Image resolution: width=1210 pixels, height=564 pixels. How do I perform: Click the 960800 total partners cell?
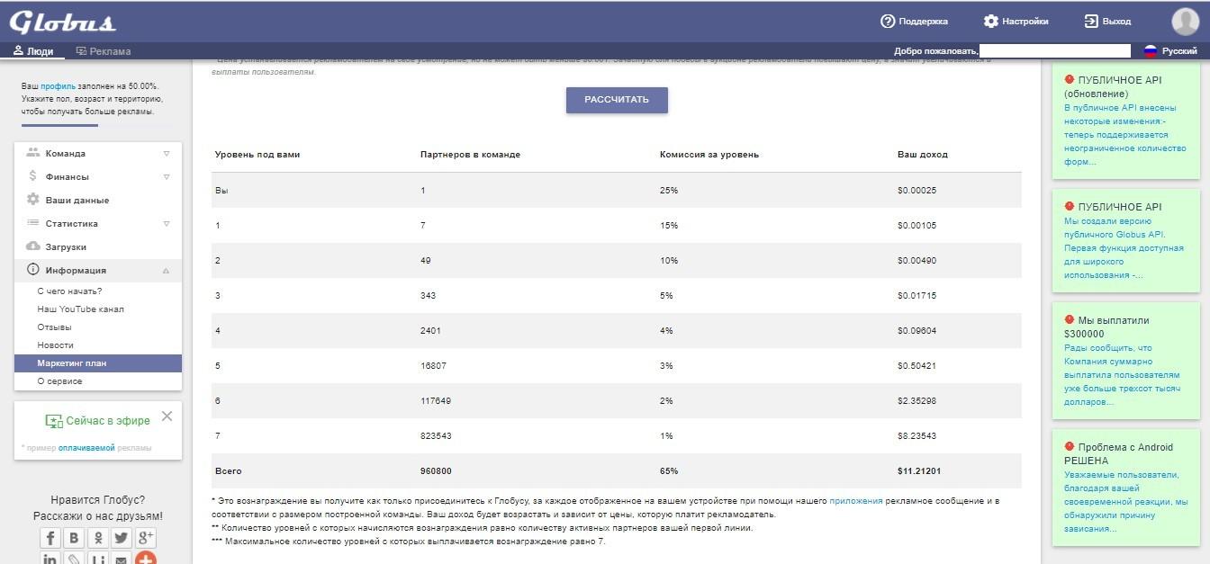pos(435,470)
